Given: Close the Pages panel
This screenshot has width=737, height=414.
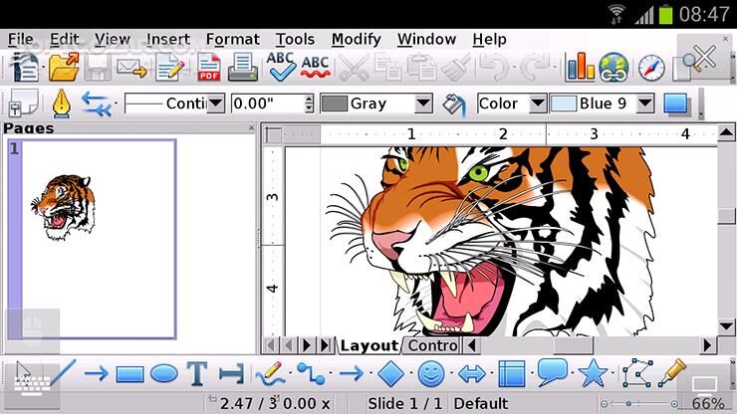Looking at the screenshot, I should (251, 128).
